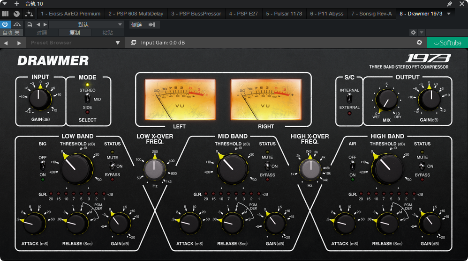Click the LOW BAND gain knob

pos(120,224)
